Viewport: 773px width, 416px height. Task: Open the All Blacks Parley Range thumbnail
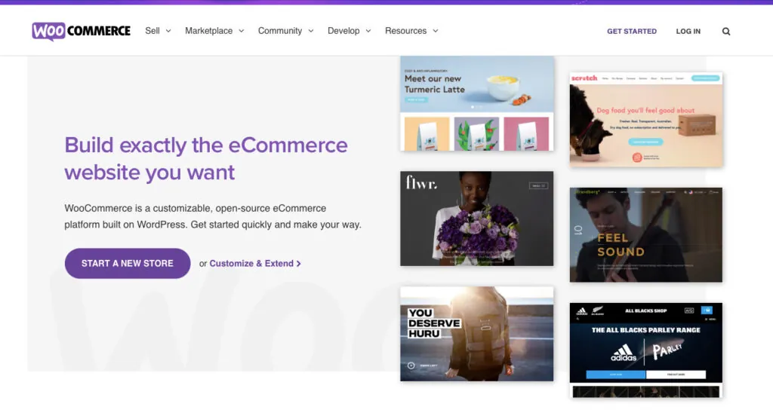646,350
